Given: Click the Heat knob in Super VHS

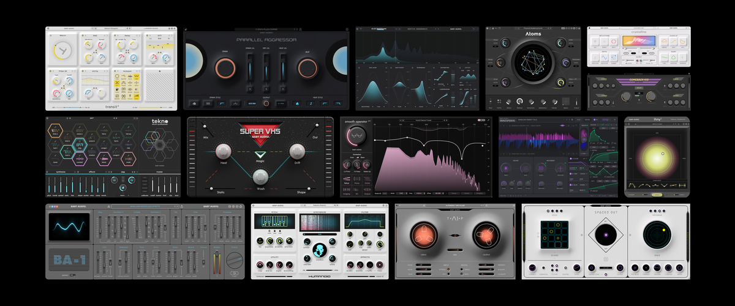Looking at the screenshot, I should [224, 151].
